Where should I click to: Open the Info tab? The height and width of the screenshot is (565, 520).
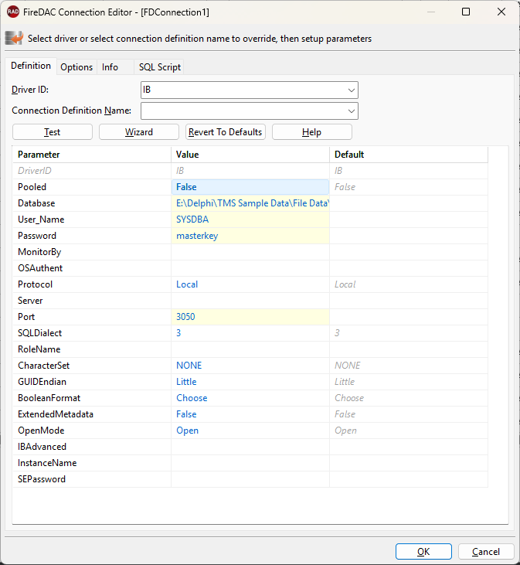(110, 67)
